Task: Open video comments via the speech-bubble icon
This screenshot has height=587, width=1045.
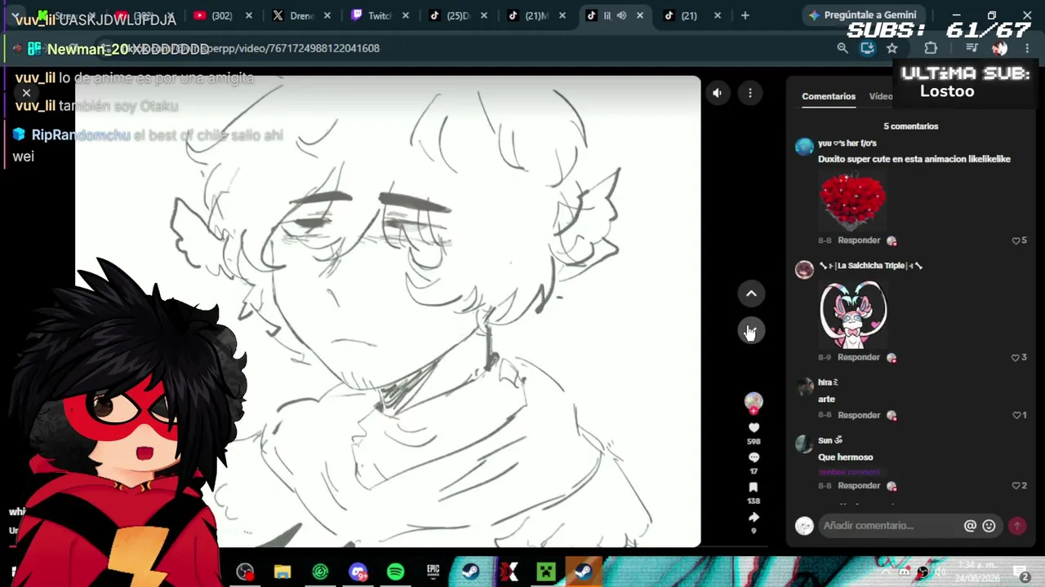Action: [x=754, y=457]
